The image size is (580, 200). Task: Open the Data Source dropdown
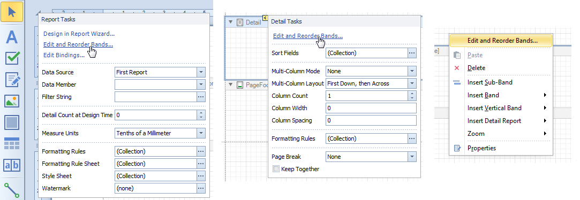[201, 72]
